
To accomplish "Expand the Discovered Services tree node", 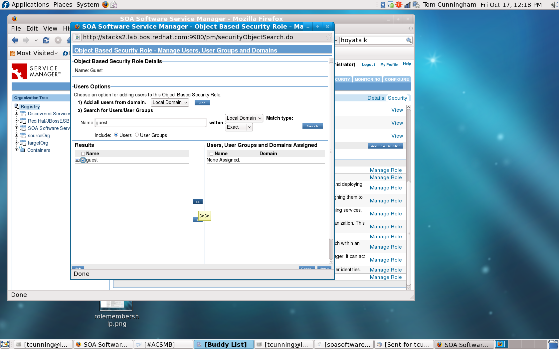I will 16,113.
